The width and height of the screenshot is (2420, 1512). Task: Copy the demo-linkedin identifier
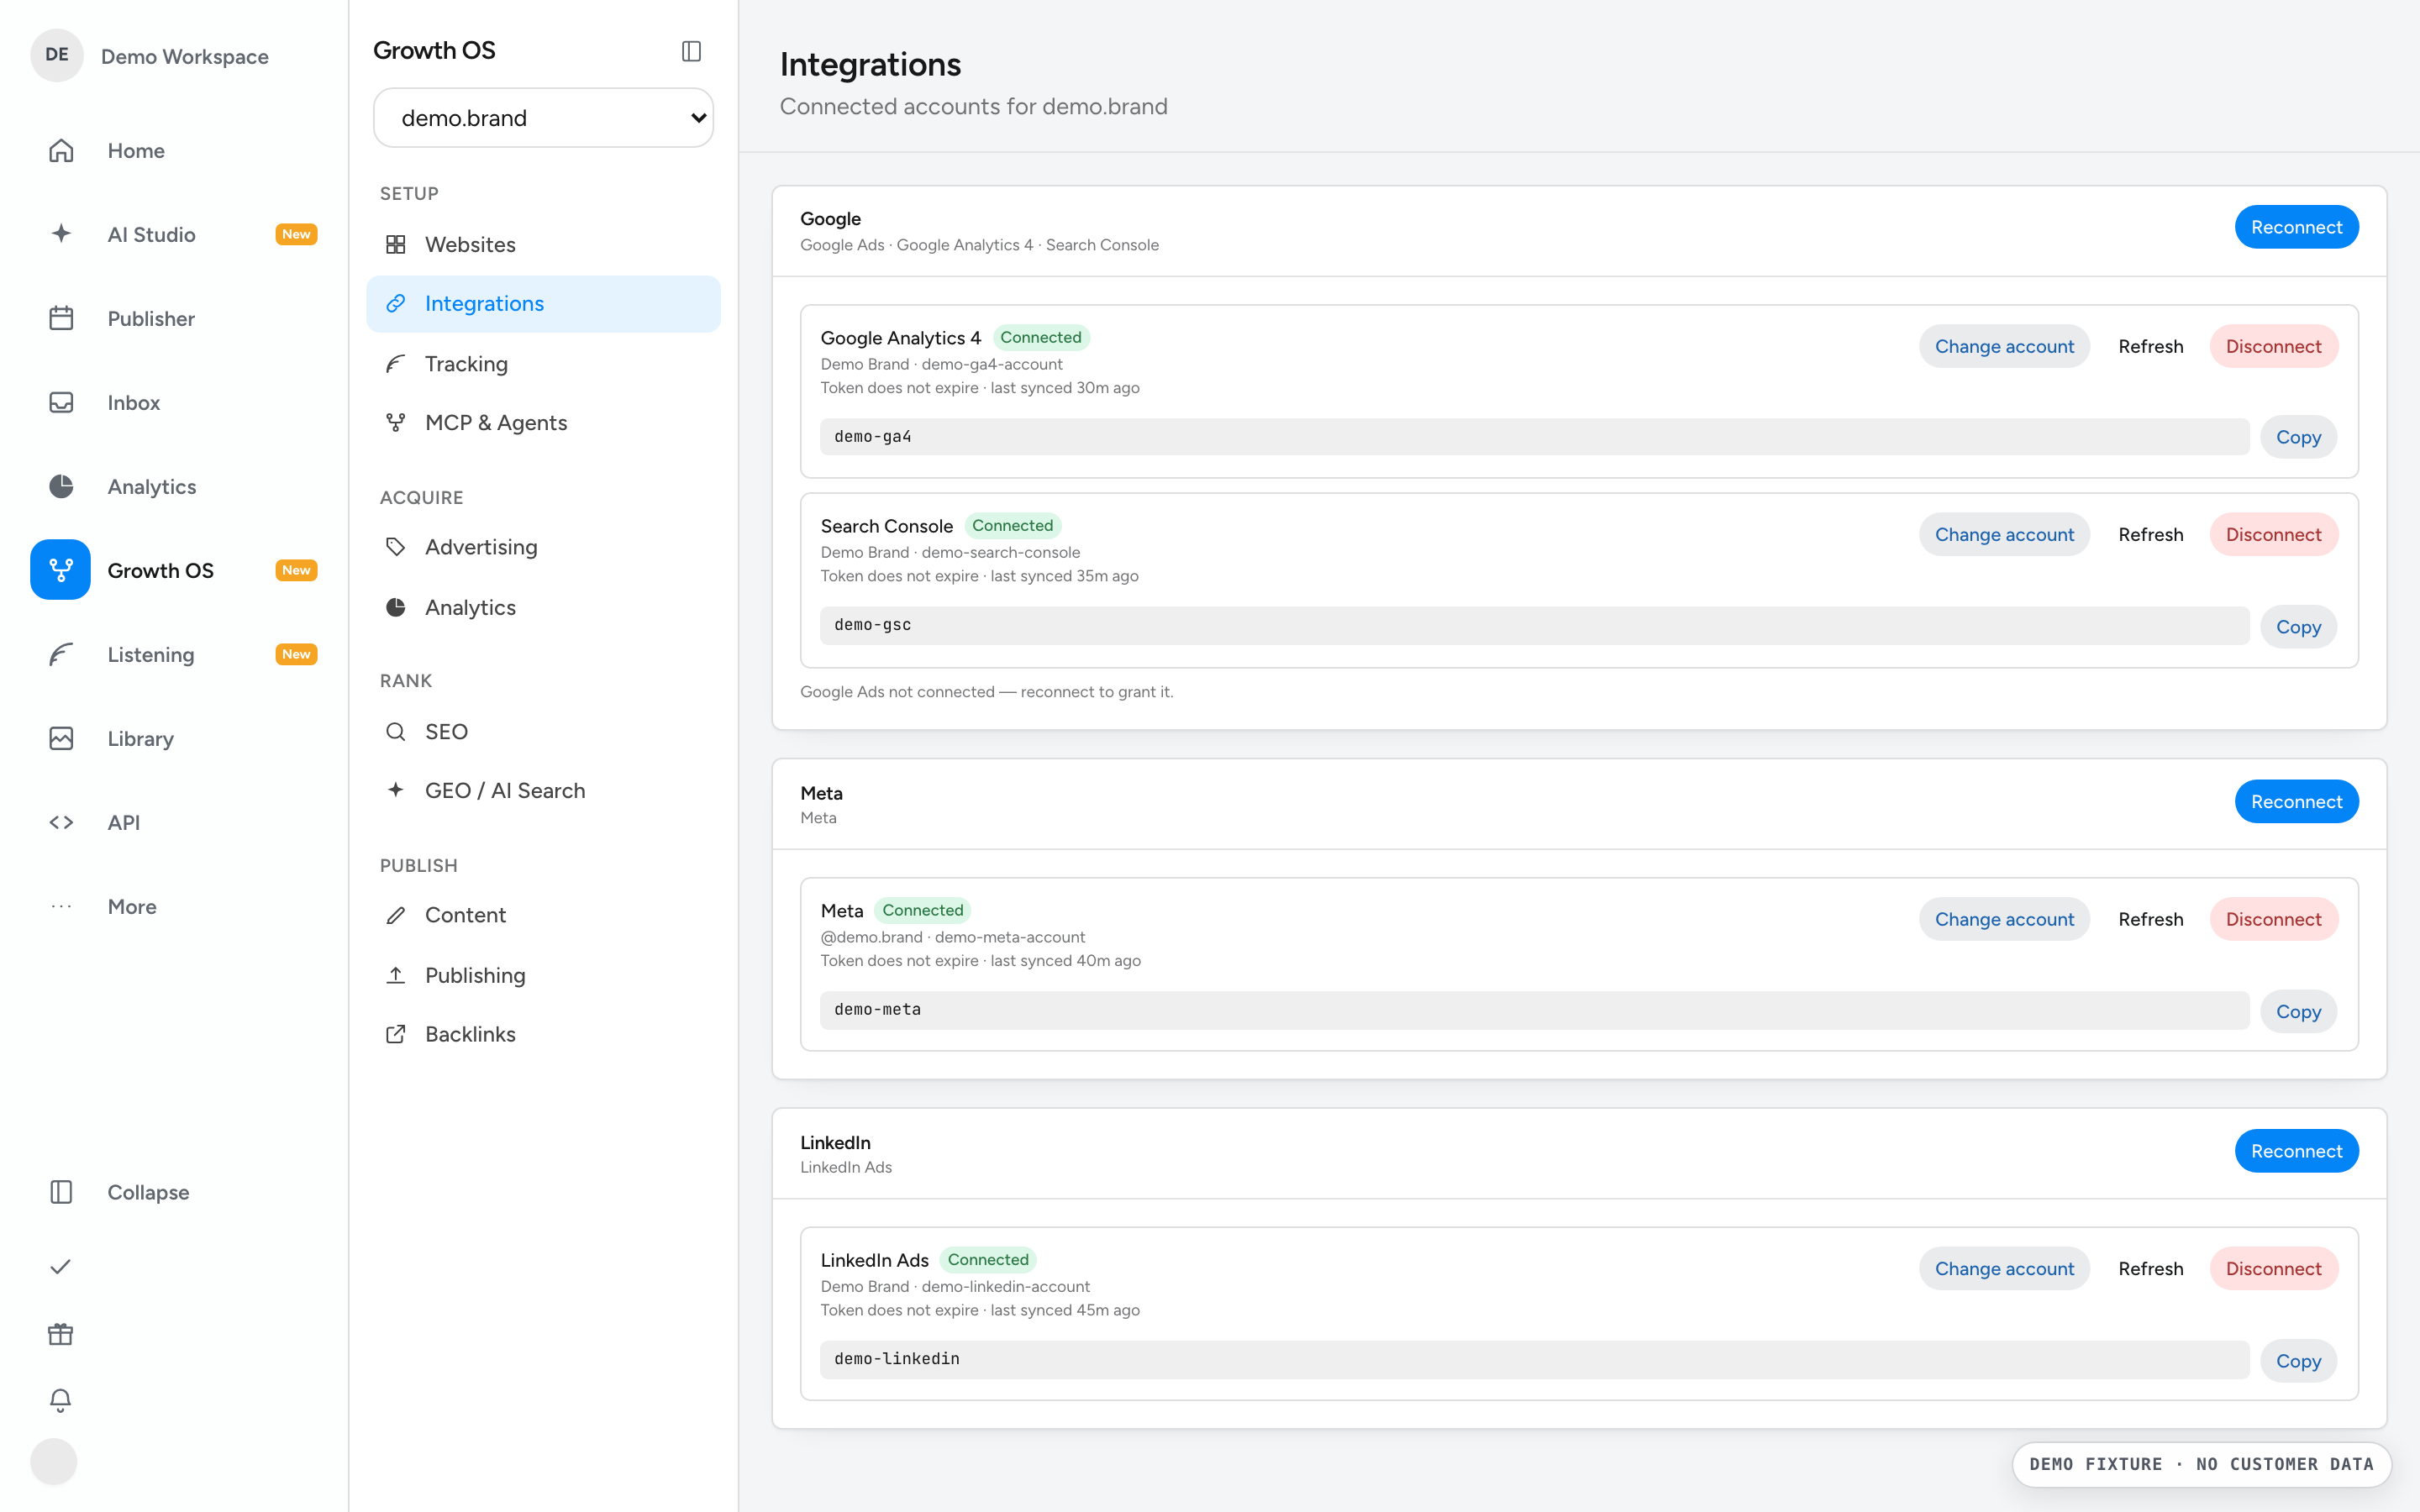[x=2298, y=1361]
